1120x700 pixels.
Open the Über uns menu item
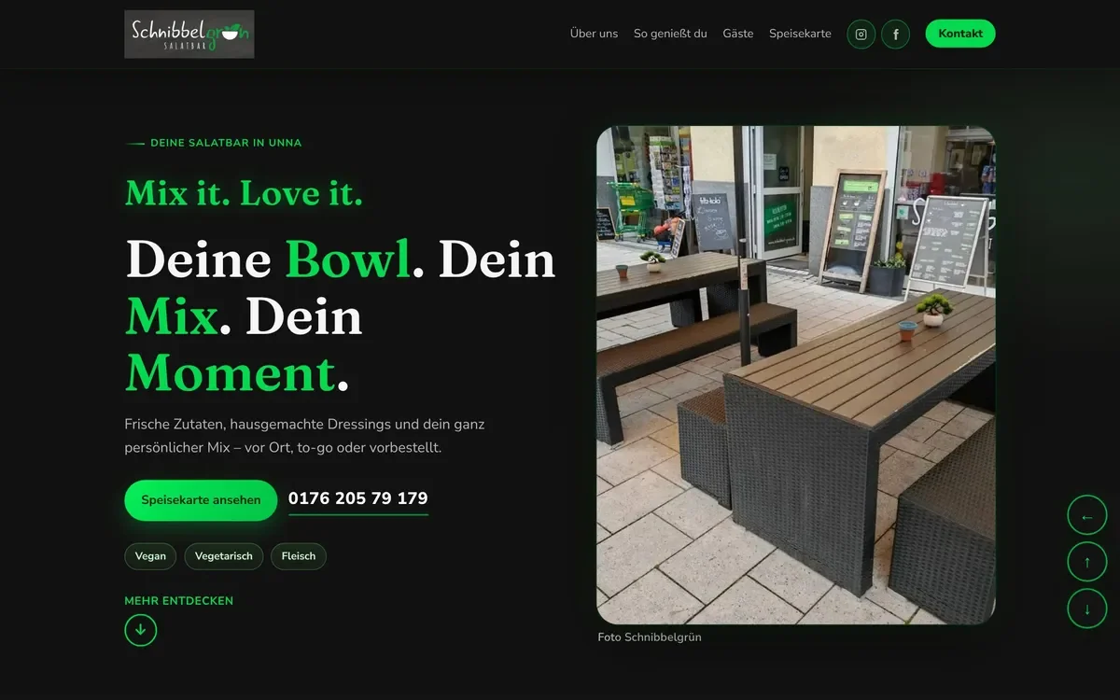point(594,34)
